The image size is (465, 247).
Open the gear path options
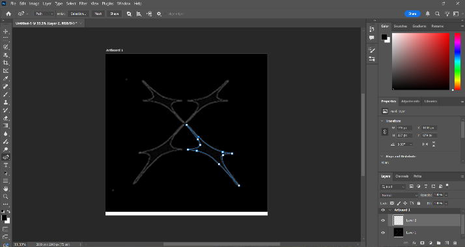coord(159,14)
